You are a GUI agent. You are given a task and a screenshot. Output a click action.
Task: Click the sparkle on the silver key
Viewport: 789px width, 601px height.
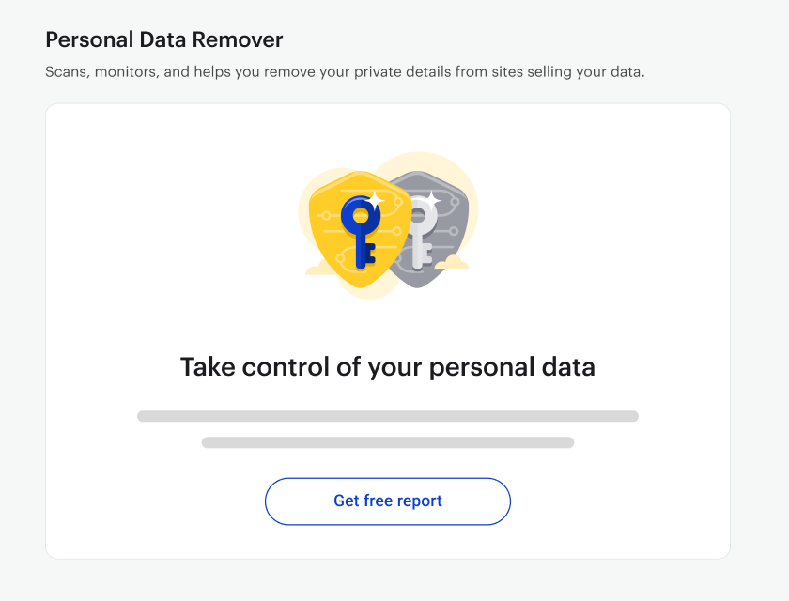[432, 201]
